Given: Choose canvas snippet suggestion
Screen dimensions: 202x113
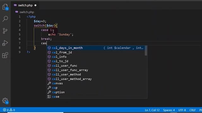Looking at the screenshot, I should [x=95, y=83].
